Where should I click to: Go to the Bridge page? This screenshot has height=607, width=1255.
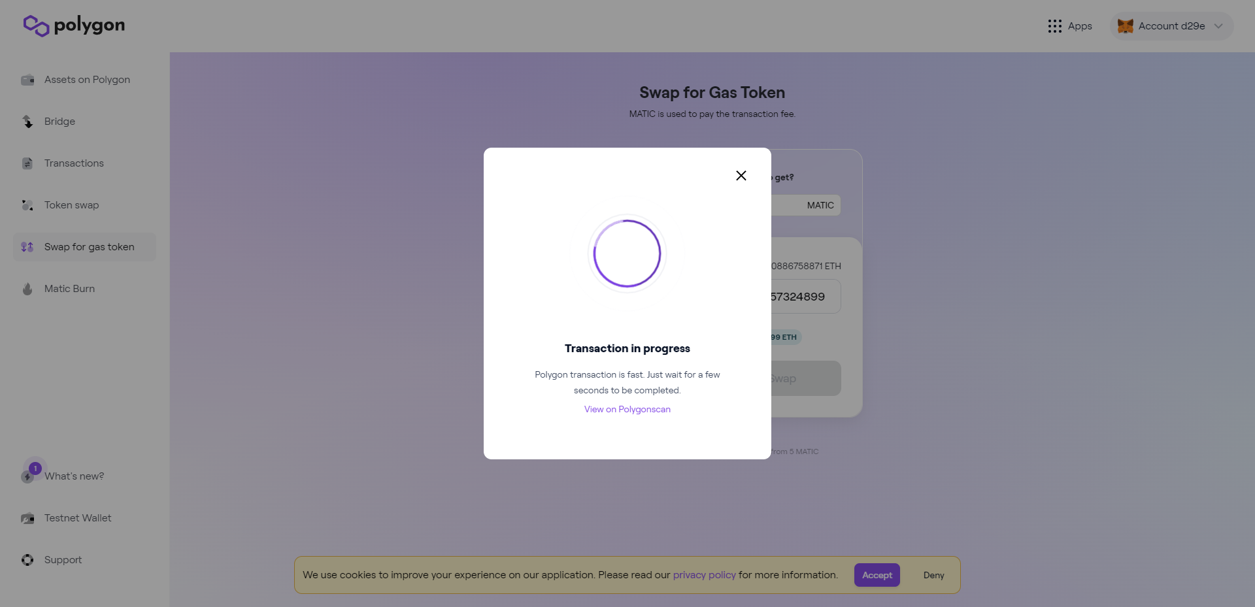[x=84, y=122]
